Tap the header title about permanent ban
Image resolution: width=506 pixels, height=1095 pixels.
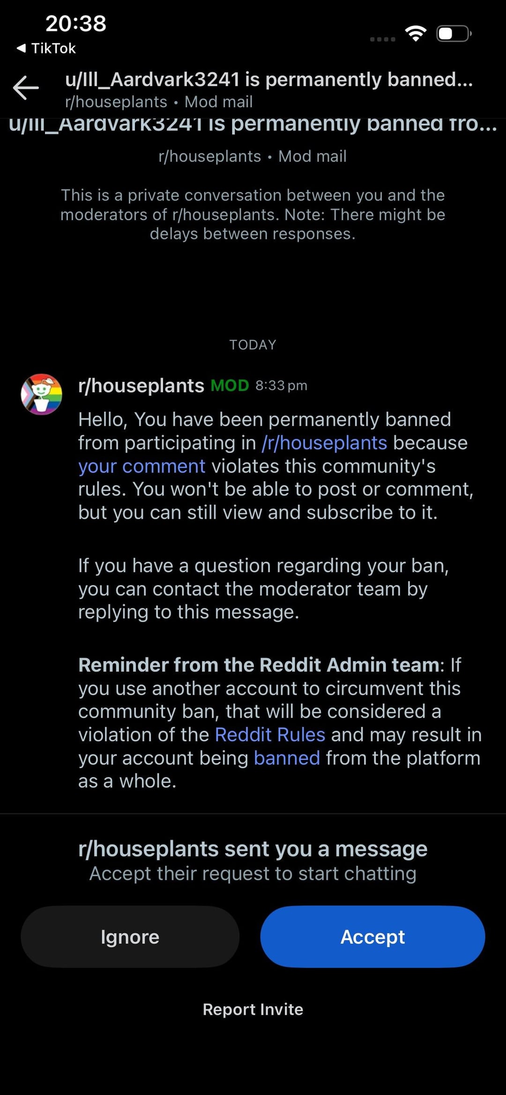pos(269,80)
